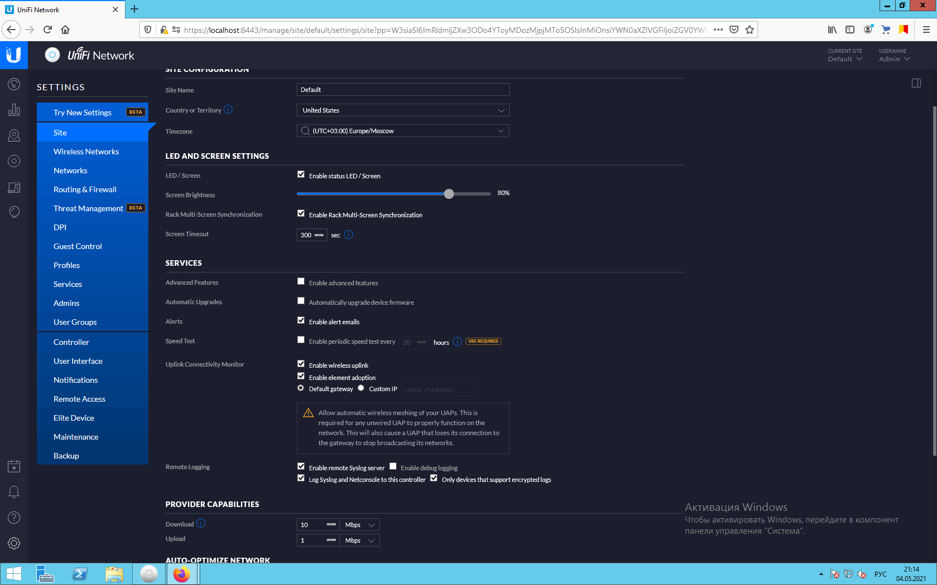
Task: Open the Devices target icon
Action: [14, 161]
